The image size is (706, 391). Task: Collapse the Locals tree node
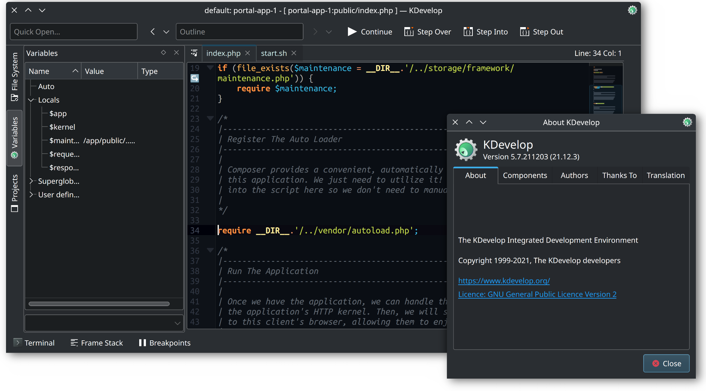point(31,100)
